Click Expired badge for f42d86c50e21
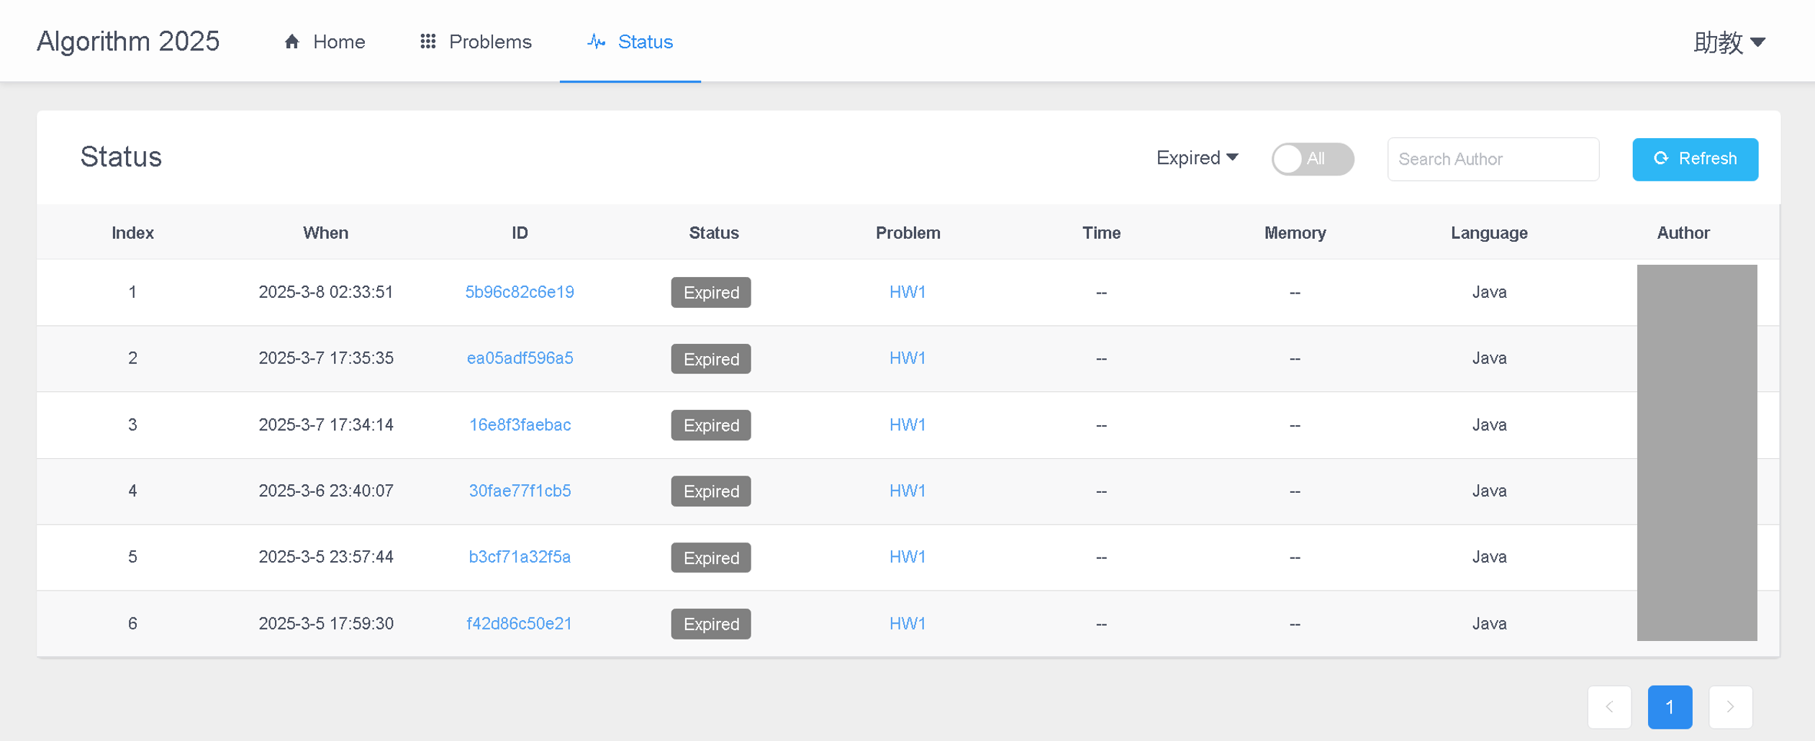 711,624
